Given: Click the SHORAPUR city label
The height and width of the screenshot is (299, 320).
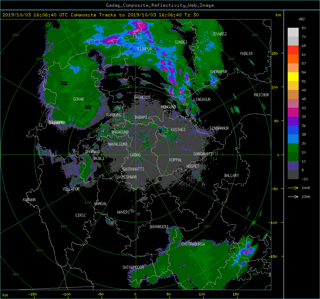Looking at the screenshot, I should (x=219, y=72).
